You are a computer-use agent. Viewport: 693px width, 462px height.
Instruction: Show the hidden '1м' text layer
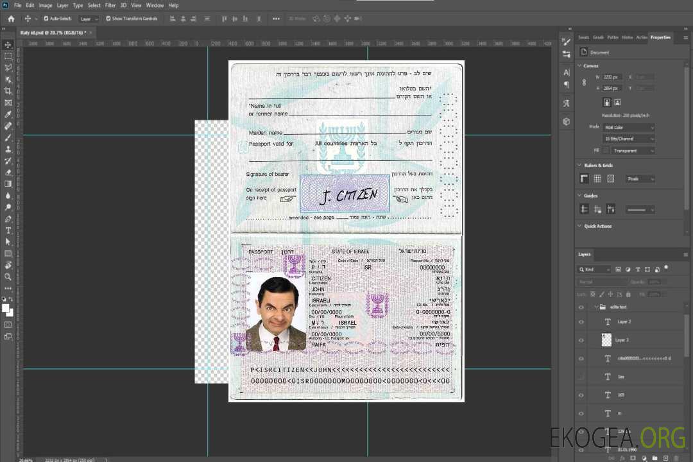(x=581, y=377)
